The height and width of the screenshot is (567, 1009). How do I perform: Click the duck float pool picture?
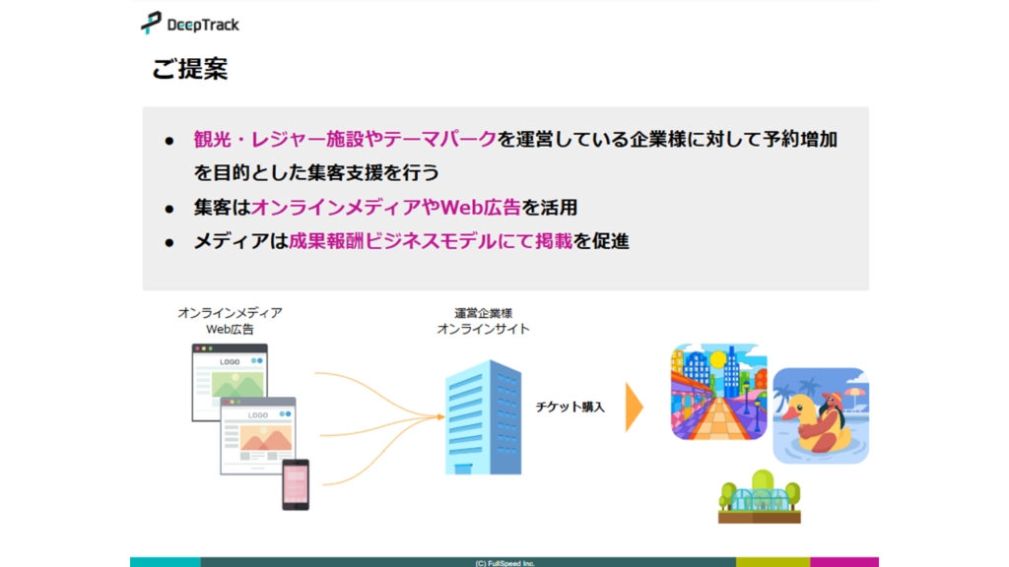821,415
